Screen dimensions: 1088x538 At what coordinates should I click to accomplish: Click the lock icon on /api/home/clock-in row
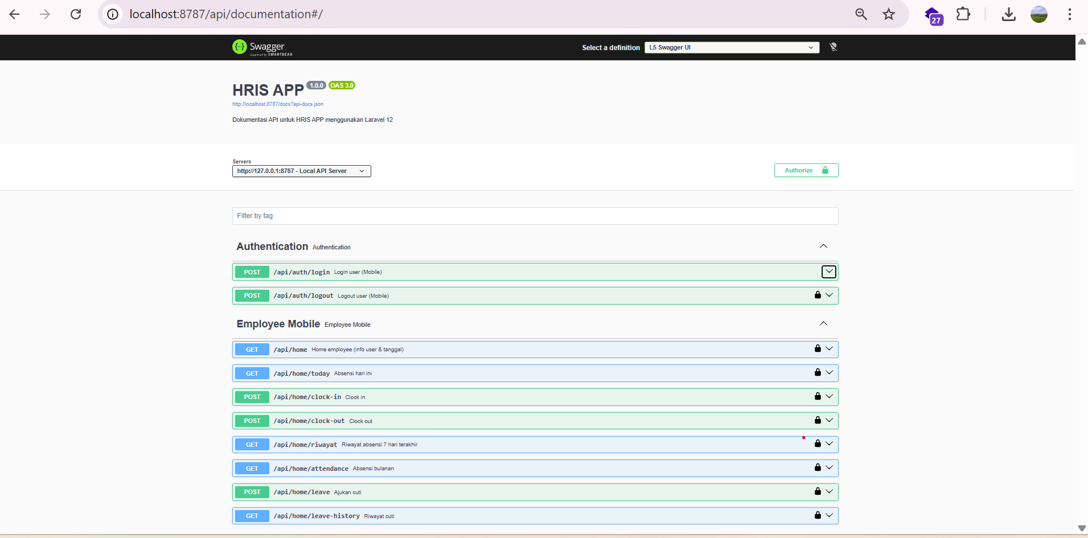pos(818,396)
